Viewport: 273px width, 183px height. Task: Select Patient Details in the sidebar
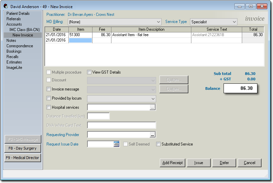click(18, 14)
